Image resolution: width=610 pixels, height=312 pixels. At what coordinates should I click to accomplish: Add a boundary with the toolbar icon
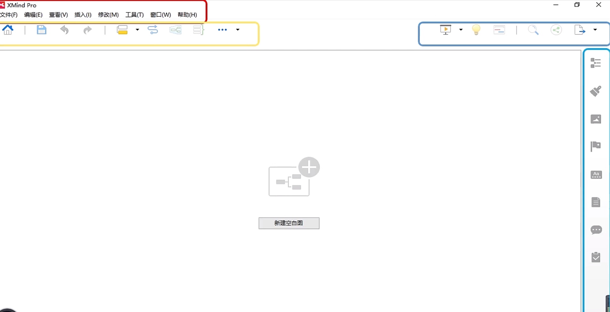175,30
